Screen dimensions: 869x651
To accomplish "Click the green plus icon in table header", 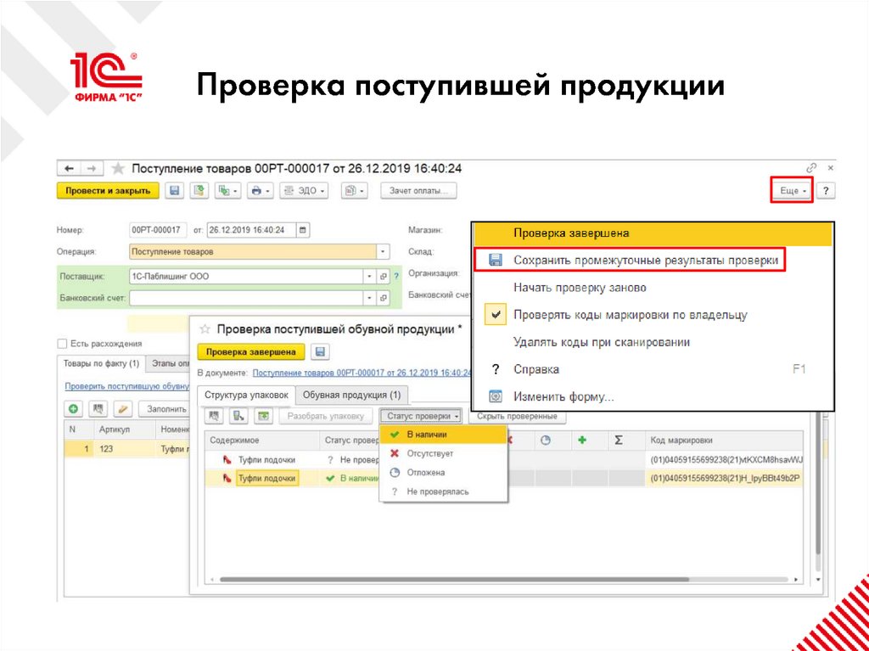I will point(582,440).
